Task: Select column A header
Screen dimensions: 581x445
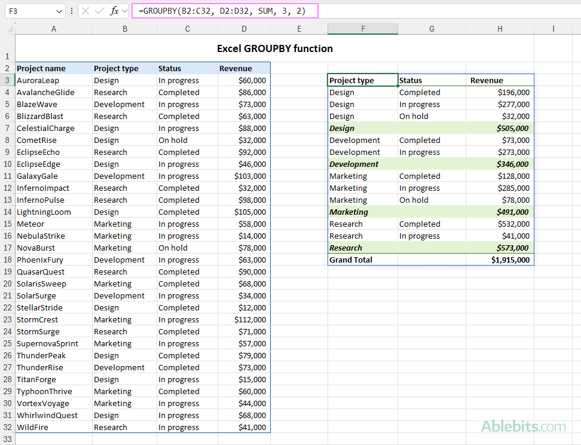Action: (x=54, y=29)
